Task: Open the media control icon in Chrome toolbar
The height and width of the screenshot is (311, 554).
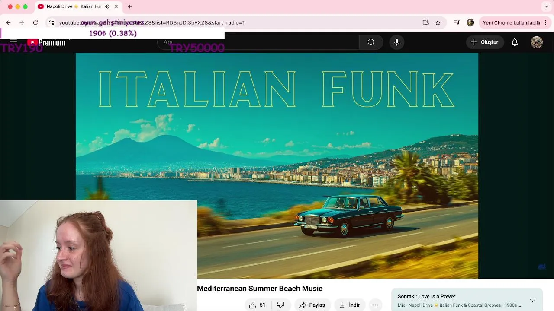Action: (x=457, y=22)
